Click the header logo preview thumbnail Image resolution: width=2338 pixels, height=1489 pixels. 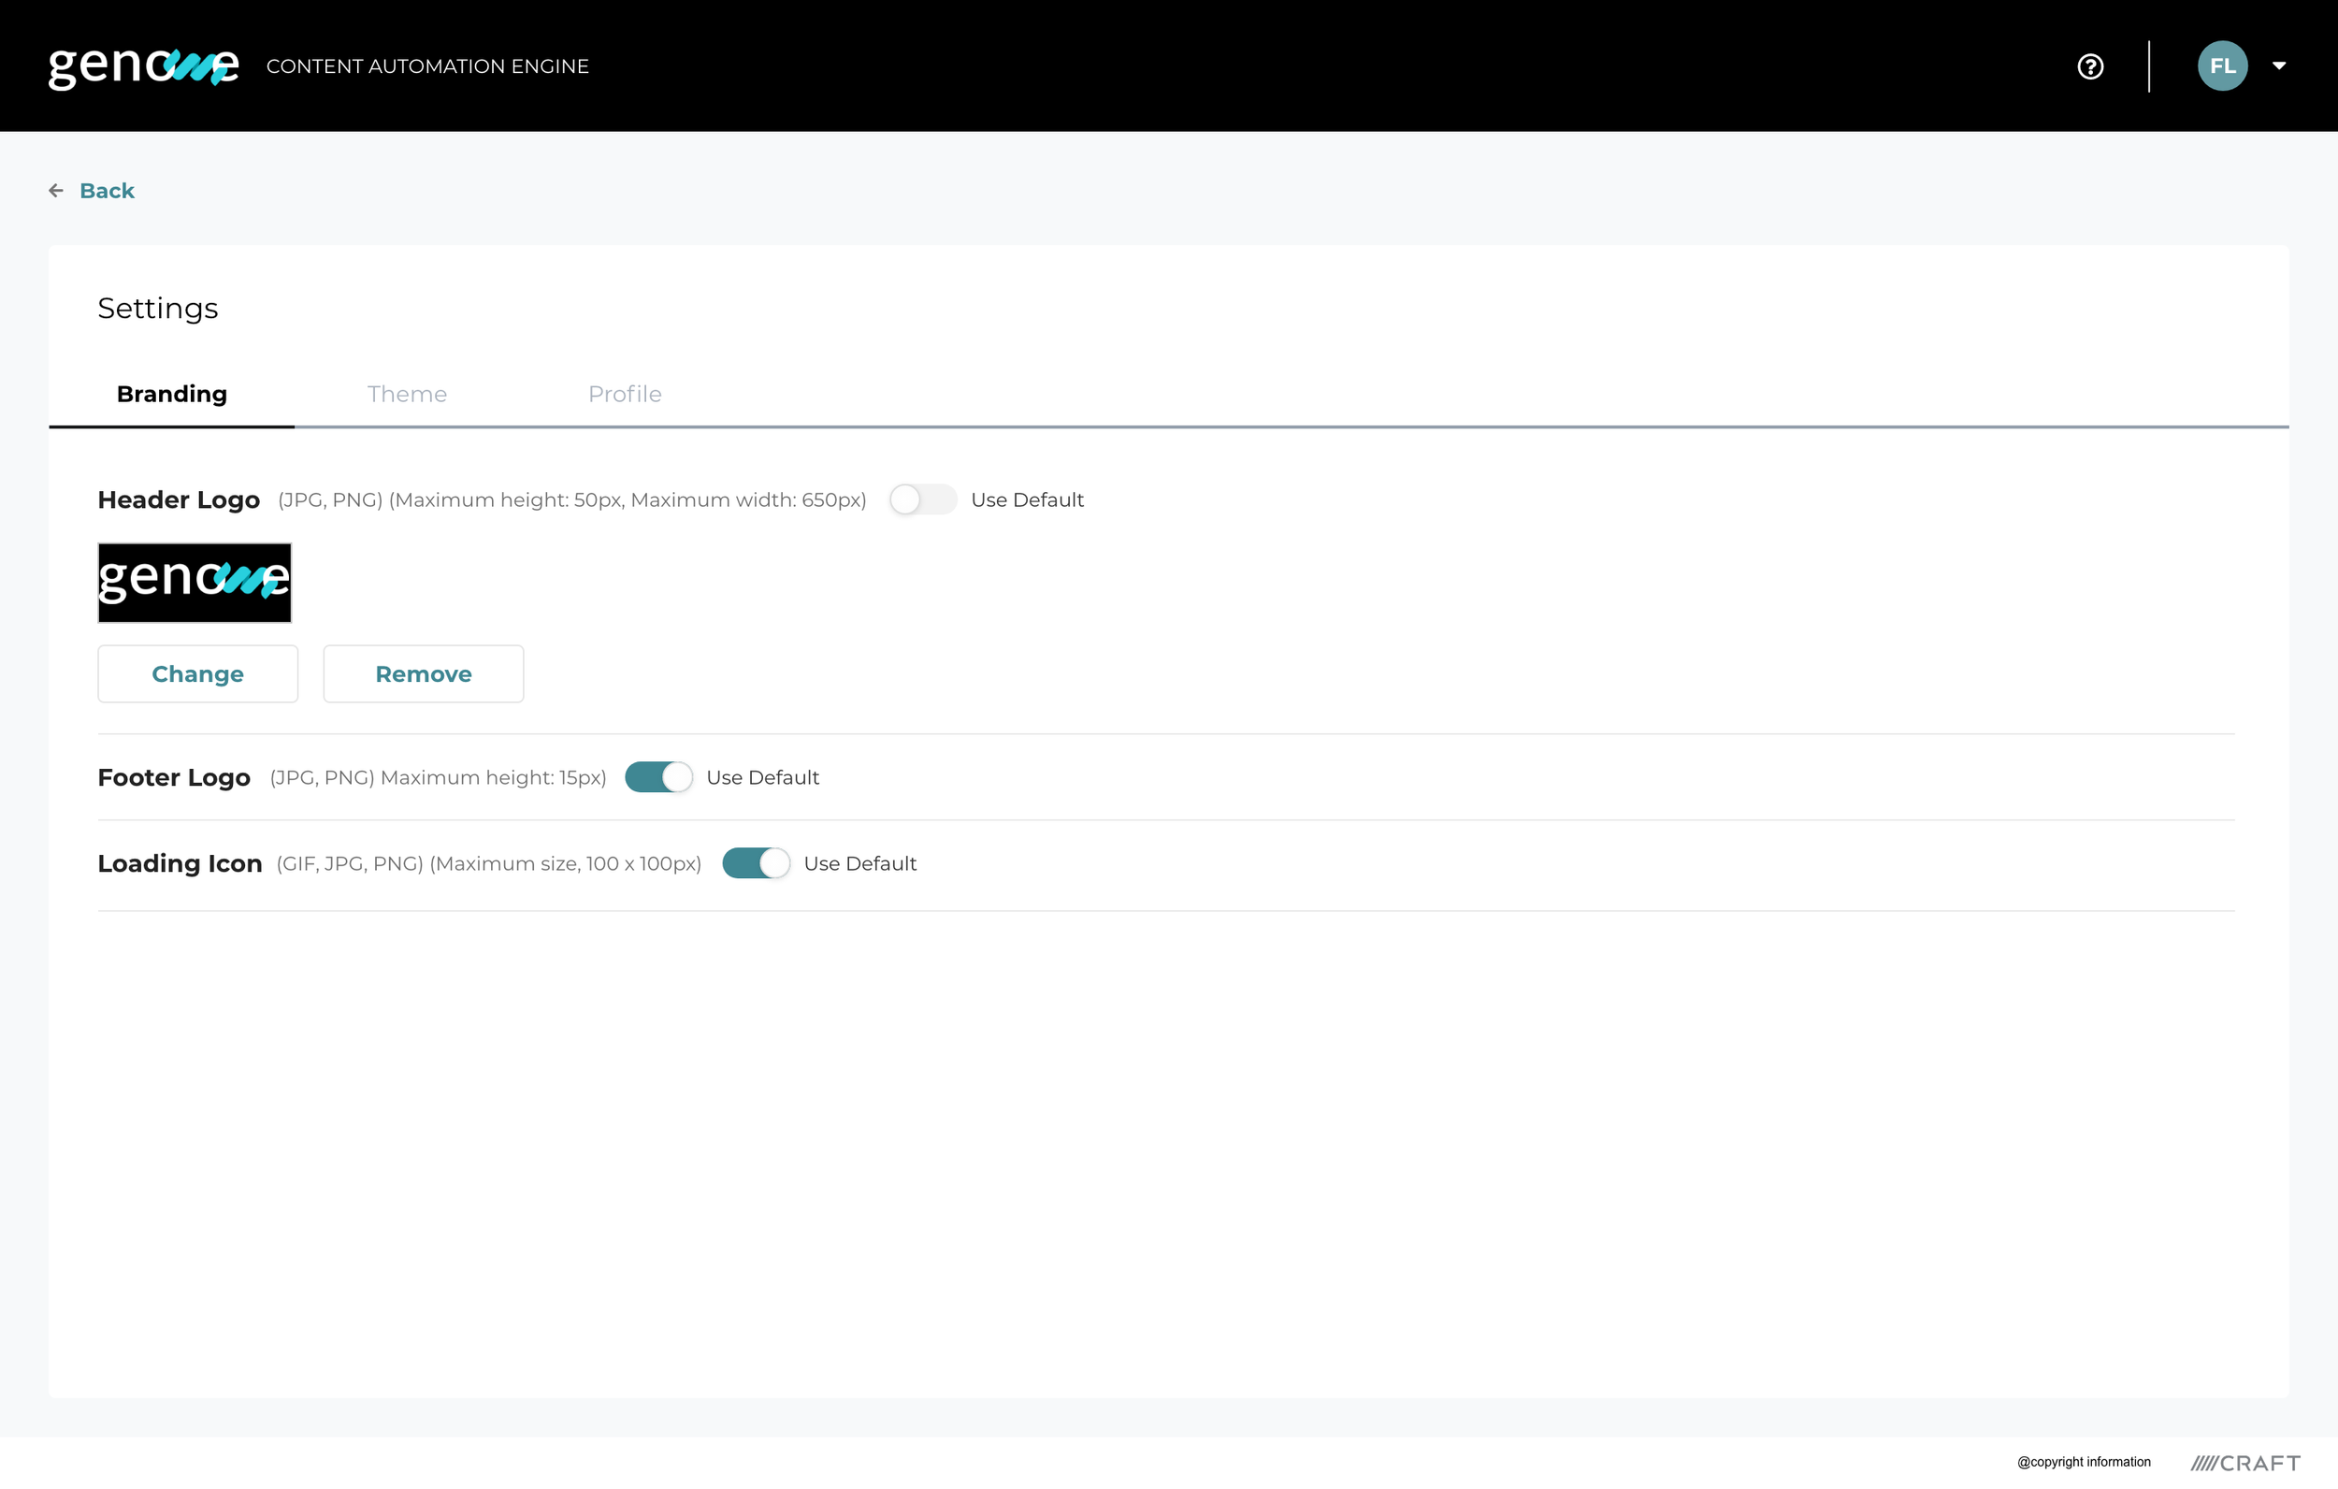(x=195, y=583)
